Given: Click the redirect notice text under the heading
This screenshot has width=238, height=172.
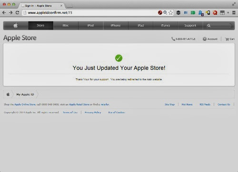Looking at the screenshot, I should [x=119, y=79].
